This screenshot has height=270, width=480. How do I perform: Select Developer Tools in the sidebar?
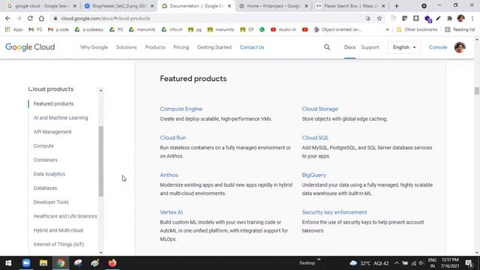[x=51, y=202]
